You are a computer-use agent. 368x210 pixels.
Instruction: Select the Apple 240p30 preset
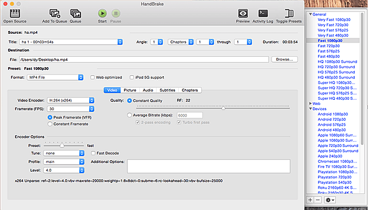[329, 156]
